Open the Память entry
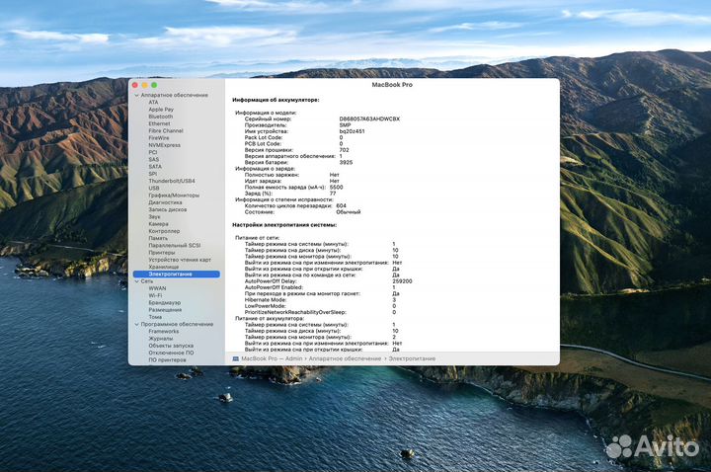This screenshot has width=711, height=472. (x=158, y=238)
